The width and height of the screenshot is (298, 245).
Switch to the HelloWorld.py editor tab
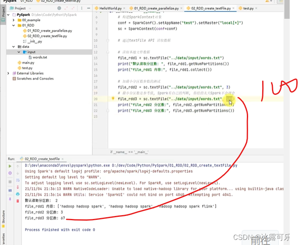point(110,9)
